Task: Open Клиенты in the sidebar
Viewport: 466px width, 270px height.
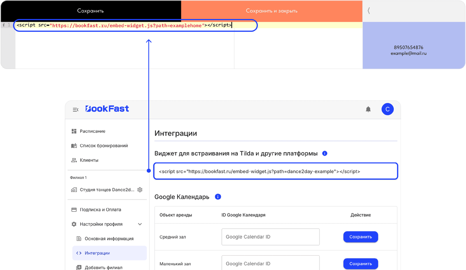Action: [89, 160]
